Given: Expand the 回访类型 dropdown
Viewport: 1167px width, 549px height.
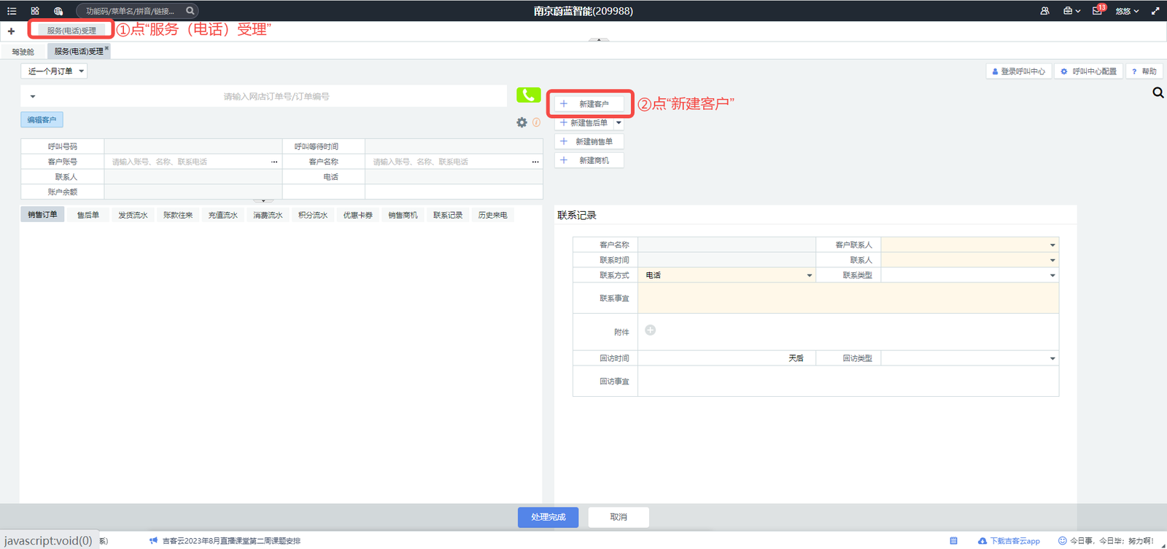Looking at the screenshot, I should tap(969, 358).
